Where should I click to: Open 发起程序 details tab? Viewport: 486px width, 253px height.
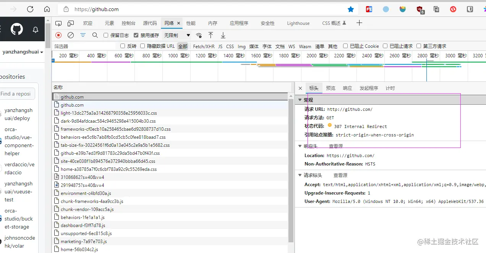pos(369,88)
